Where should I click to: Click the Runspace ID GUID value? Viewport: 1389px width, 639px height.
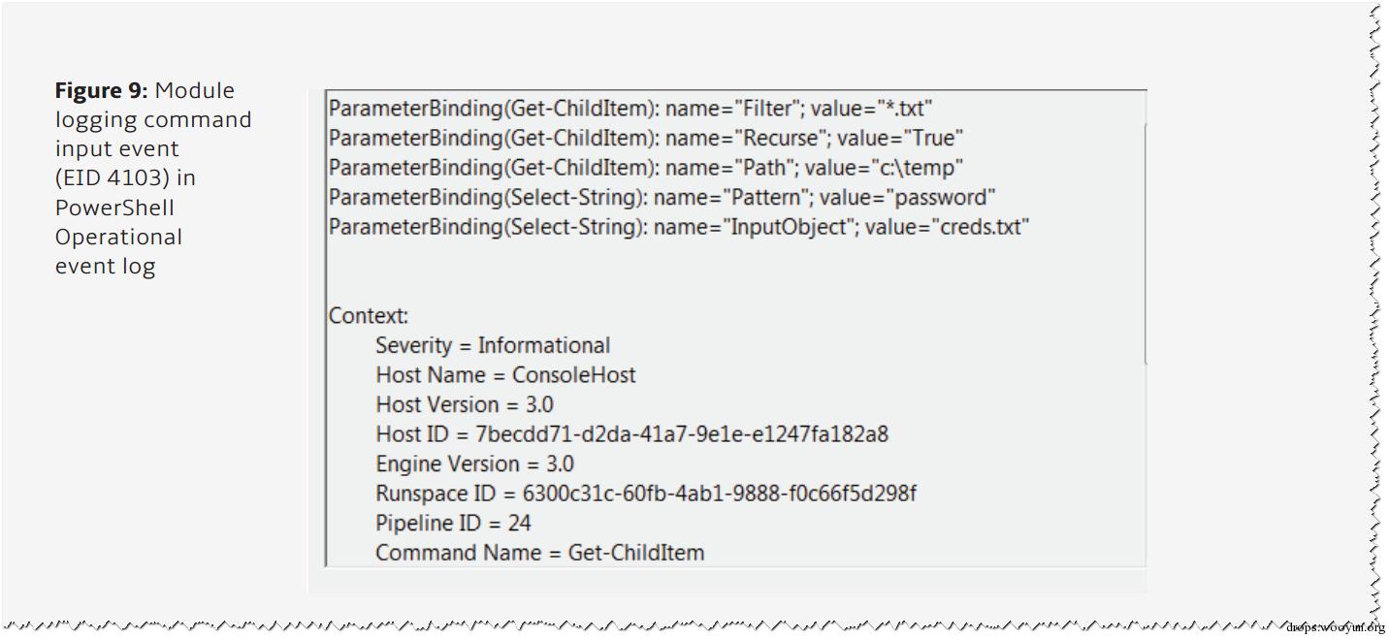click(x=720, y=493)
